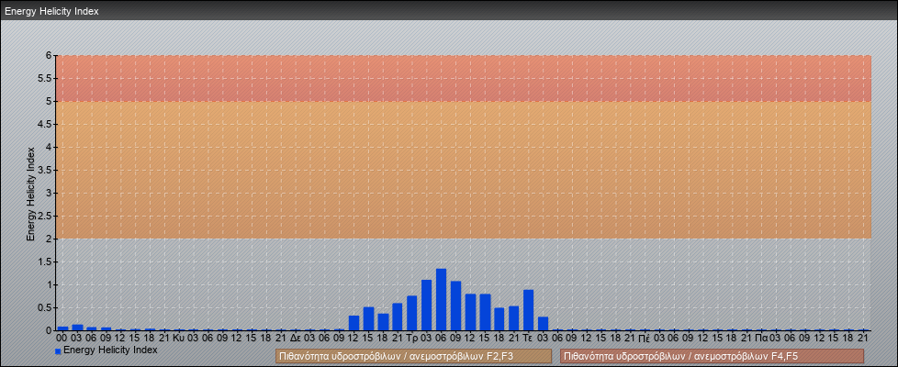This screenshot has height=367, width=898.
Task: Click the 1.5 tick on the y-axis
Action: [46, 261]
